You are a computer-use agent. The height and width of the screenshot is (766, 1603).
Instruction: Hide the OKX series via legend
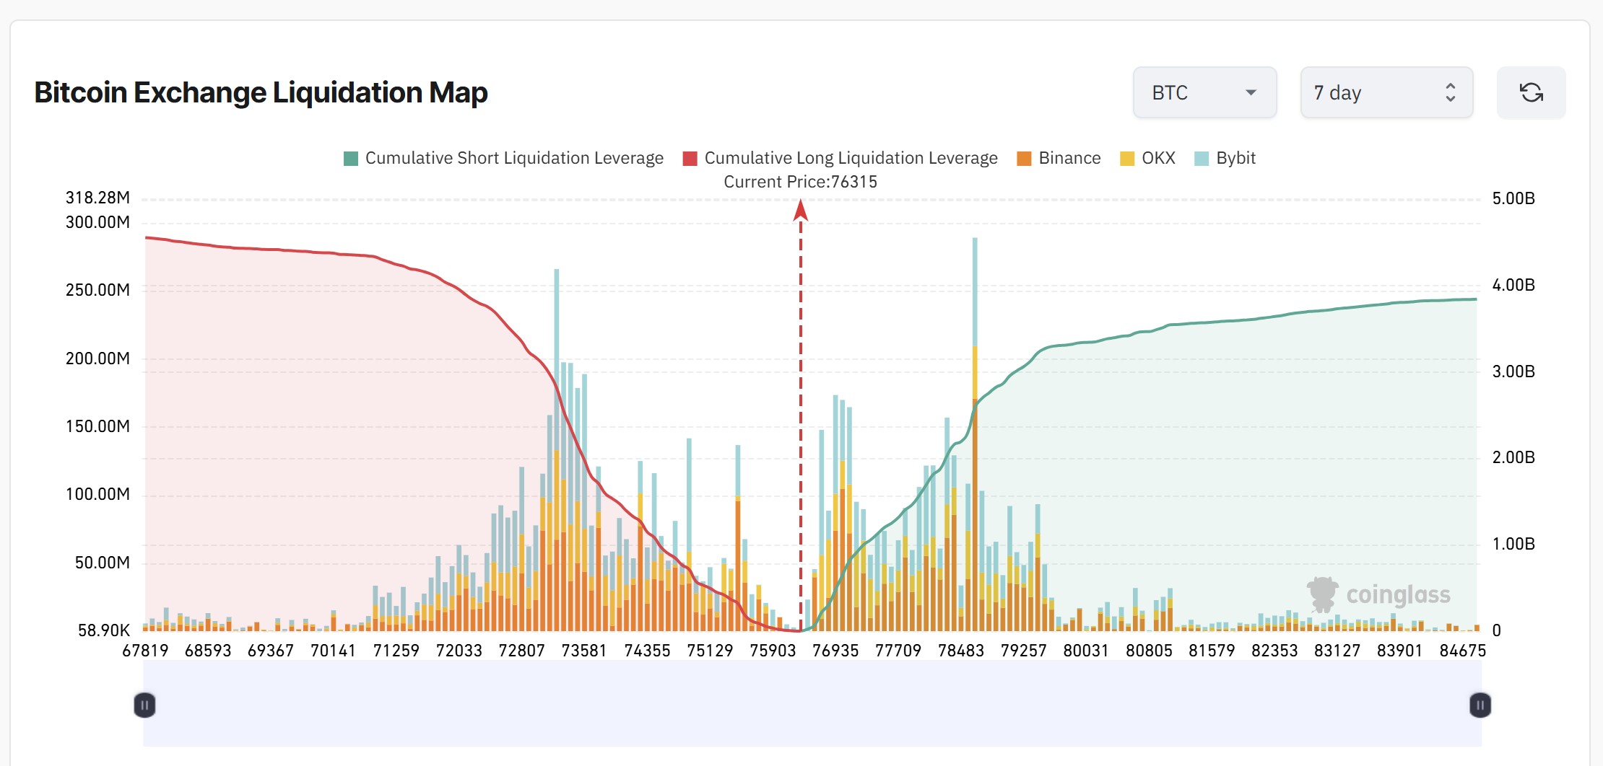click(x=1158, y=158)
